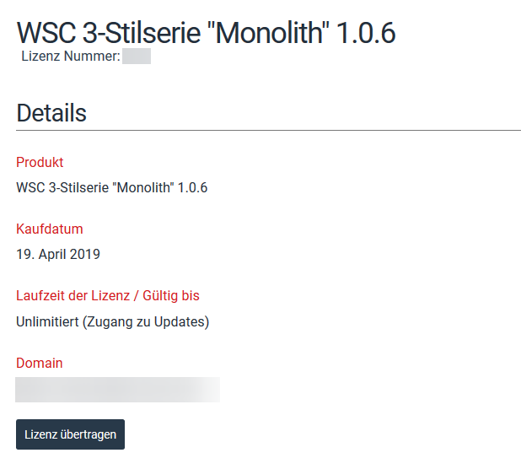Click the divider line below Details
521x469 pixels.
tap(268, 131)
